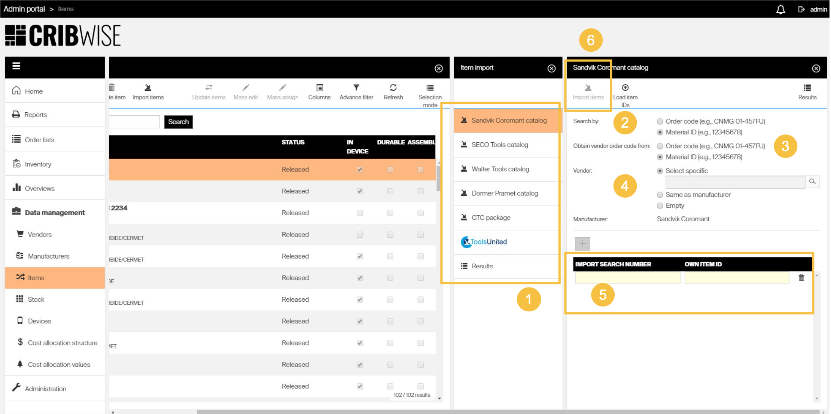Sort by the STATUS column header

tap(293, 142)
